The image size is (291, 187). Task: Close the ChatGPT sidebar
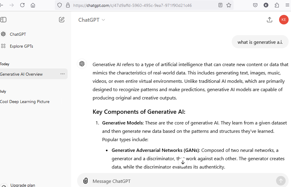click(x=3, y=20)
